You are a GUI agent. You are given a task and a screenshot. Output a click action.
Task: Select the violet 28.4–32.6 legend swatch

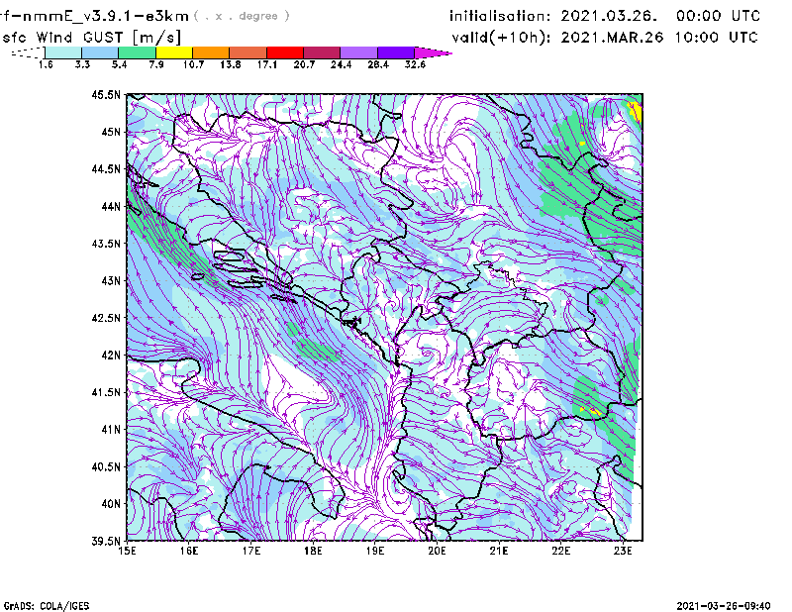396,52
